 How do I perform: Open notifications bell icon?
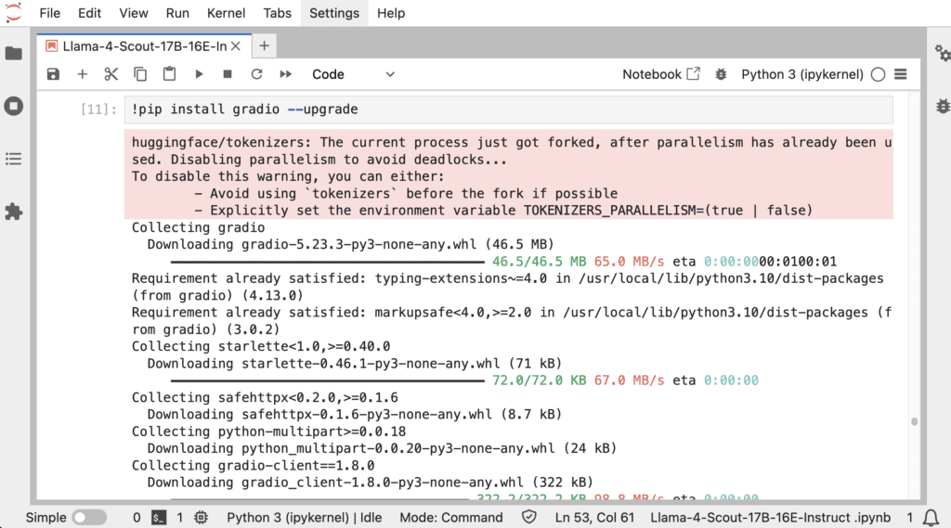tap(931, 518)
